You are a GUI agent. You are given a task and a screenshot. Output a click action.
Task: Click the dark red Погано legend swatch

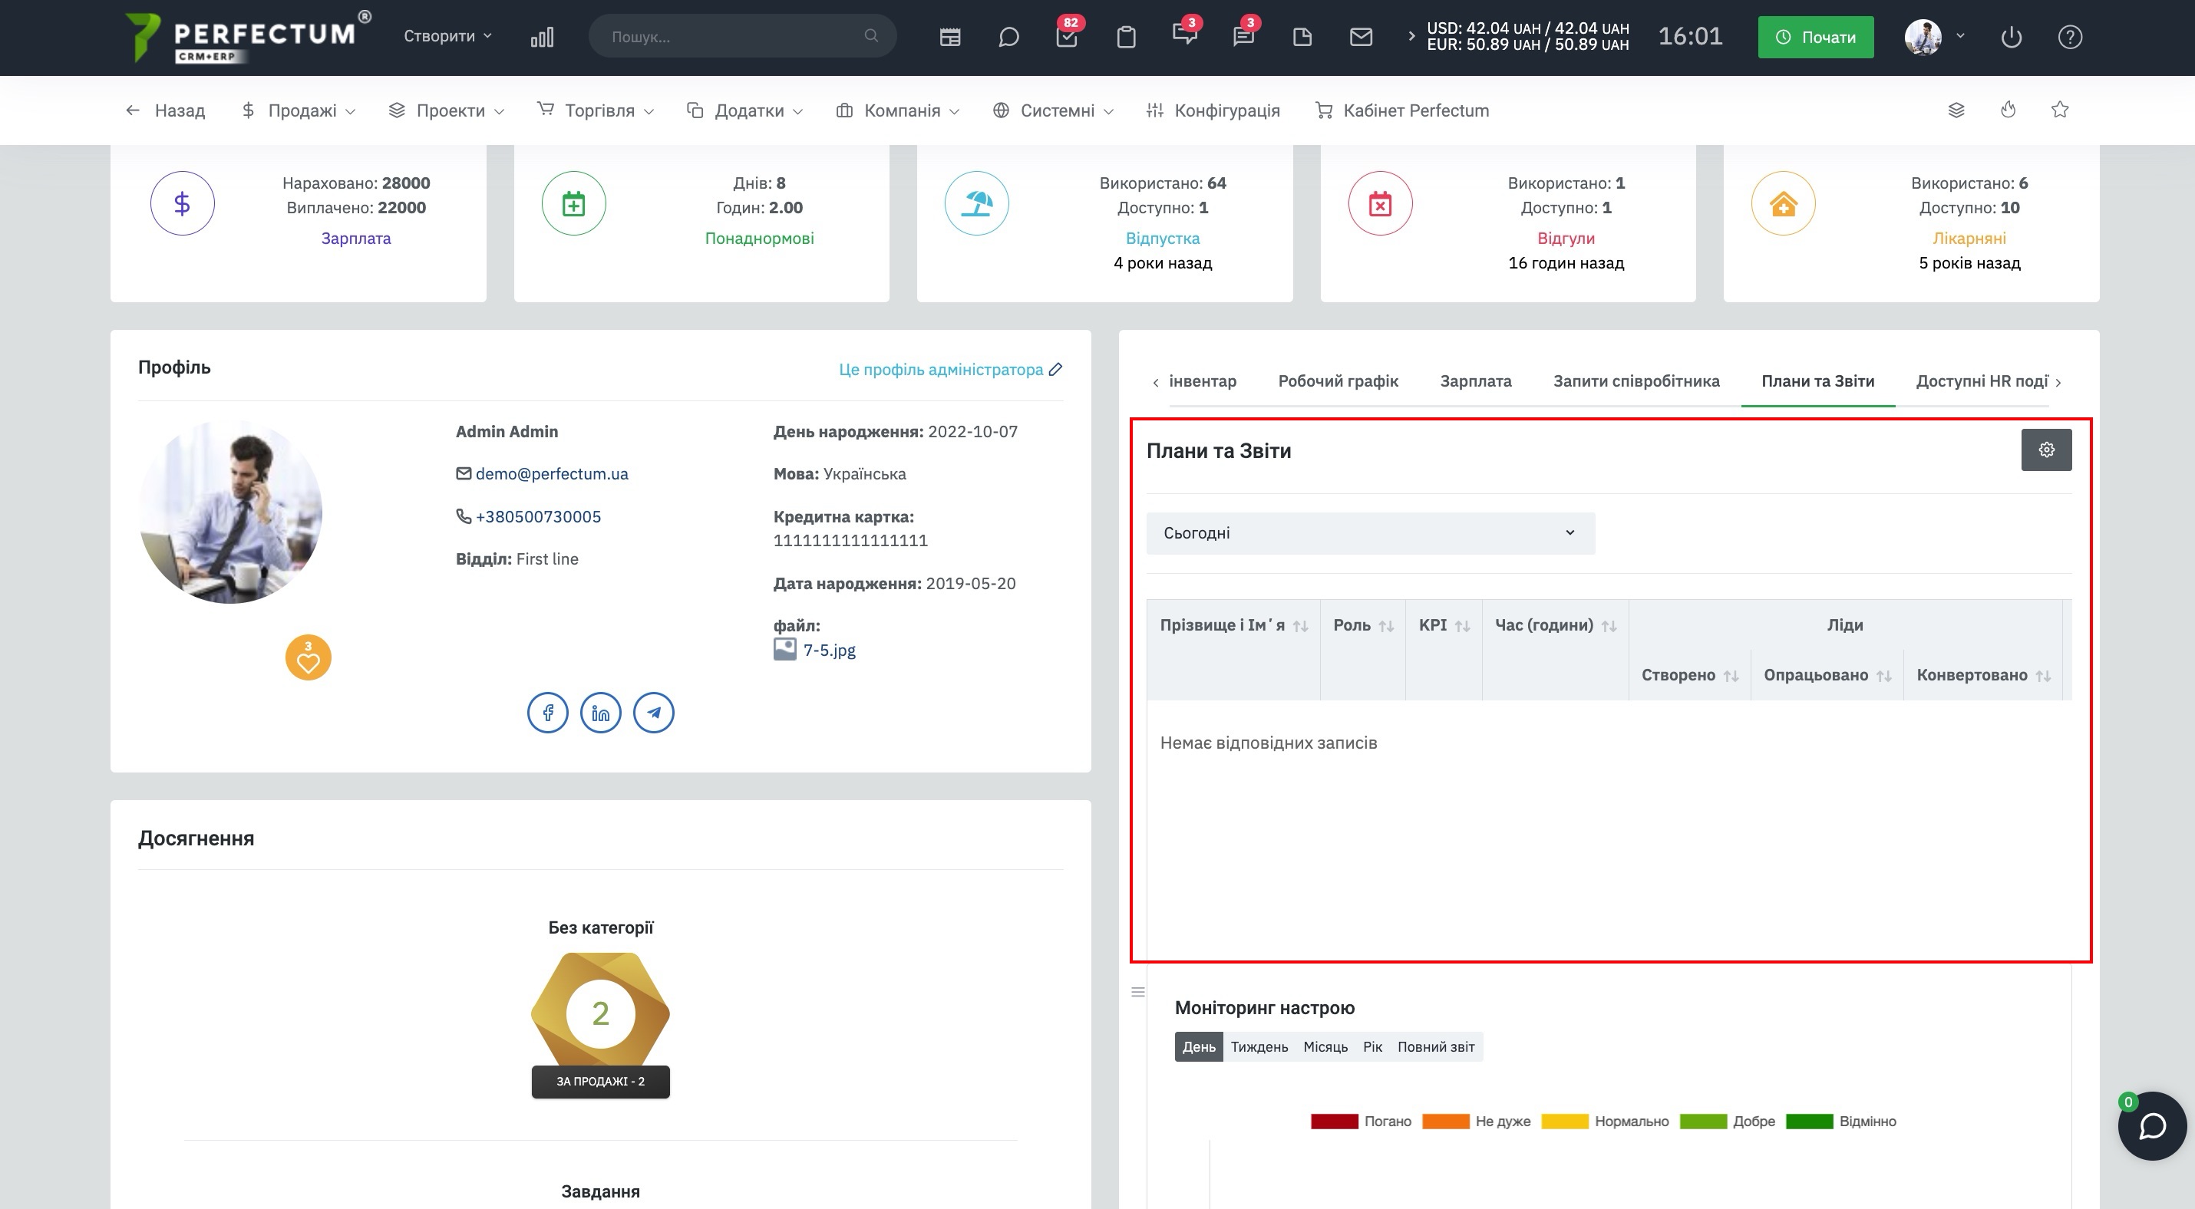(x=1335, y=1122)
